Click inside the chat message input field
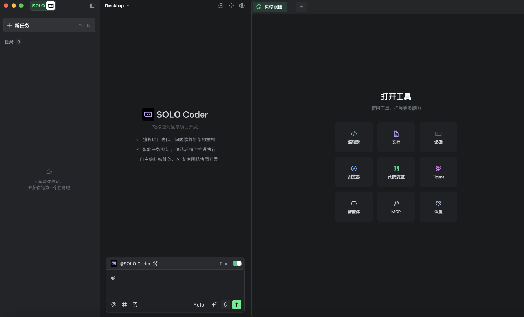Screen dimensions: 524x317 [x=173, y=283]
